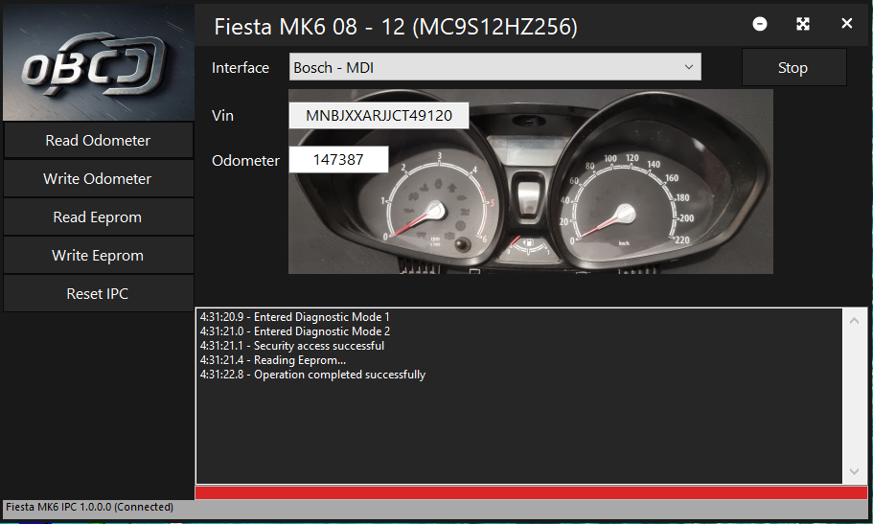Minimize the Fiesta MK6 window
The height and width of the screenshot is (524, 873).
(759, 24)
